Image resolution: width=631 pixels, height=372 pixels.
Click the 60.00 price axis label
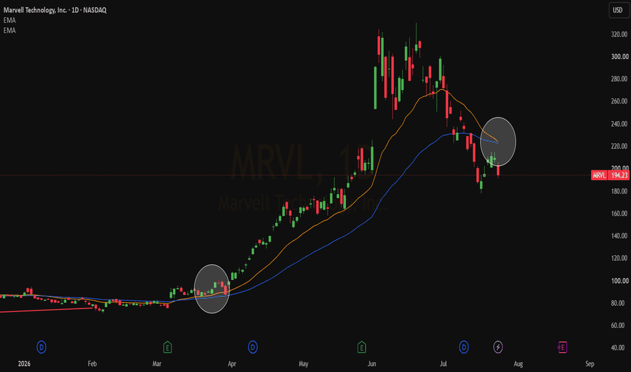coord(618,325)
